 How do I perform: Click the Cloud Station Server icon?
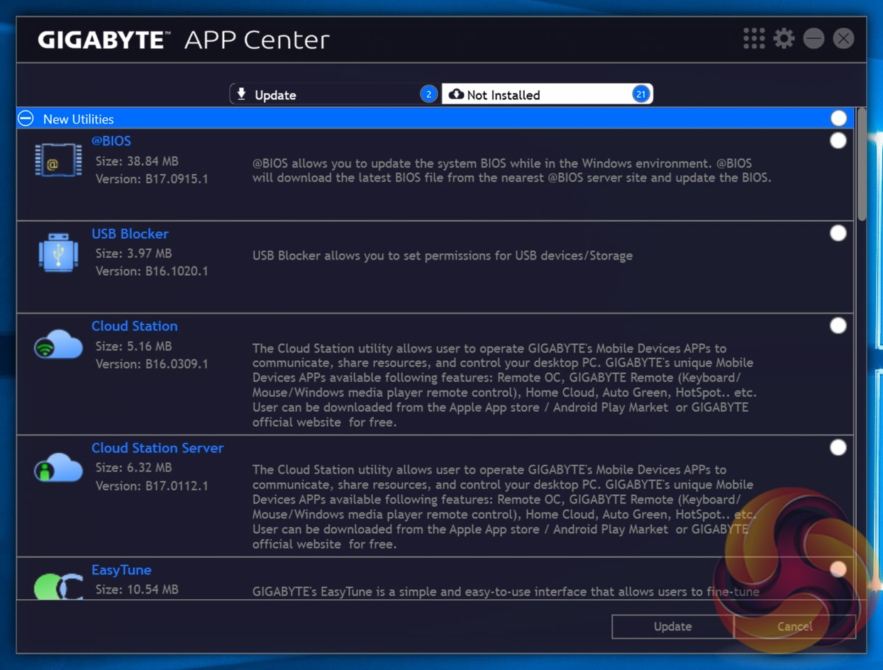coord(58,467)
